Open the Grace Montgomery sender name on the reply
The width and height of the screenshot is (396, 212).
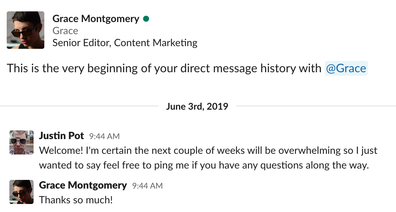point(83,185)
